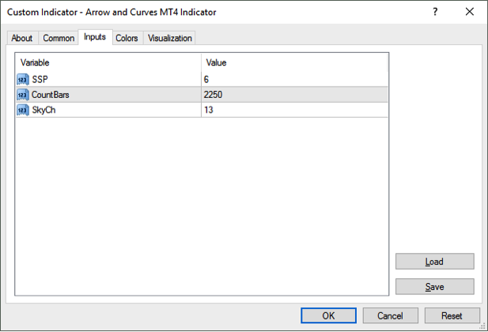This screenshot has height=332, width=488.
Task: Reset inputs with Reset button
Action: coord(452,316)
